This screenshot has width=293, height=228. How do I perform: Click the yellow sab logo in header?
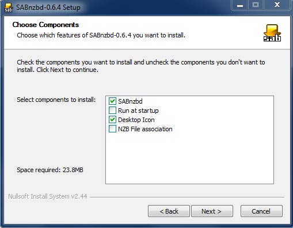(x=272, y=33)
